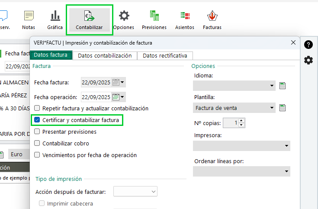Click the Fecha factura date field
This screenshot has height=209, width=318.
[x=96, y=82]
